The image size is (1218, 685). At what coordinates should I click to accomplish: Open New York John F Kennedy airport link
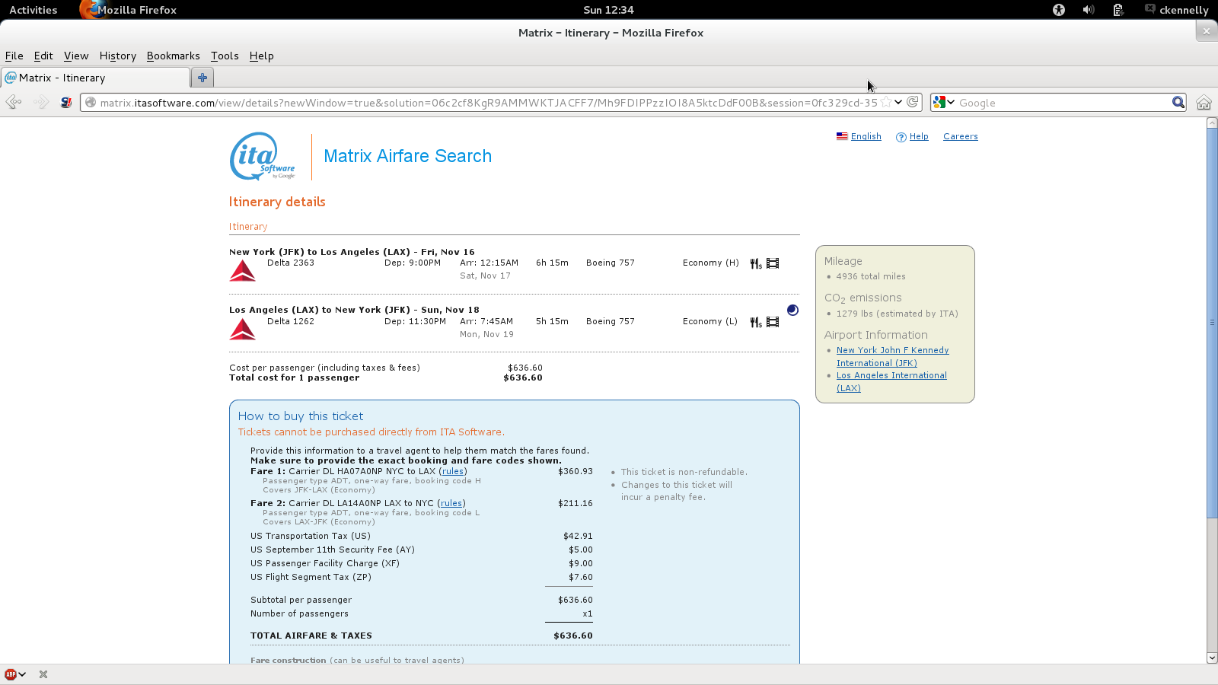[892, 356]
